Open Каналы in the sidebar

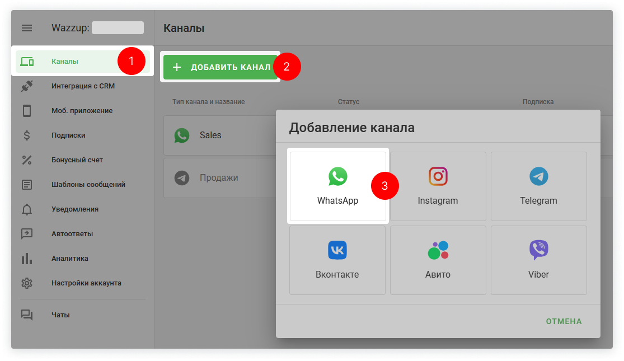point(65,62)
